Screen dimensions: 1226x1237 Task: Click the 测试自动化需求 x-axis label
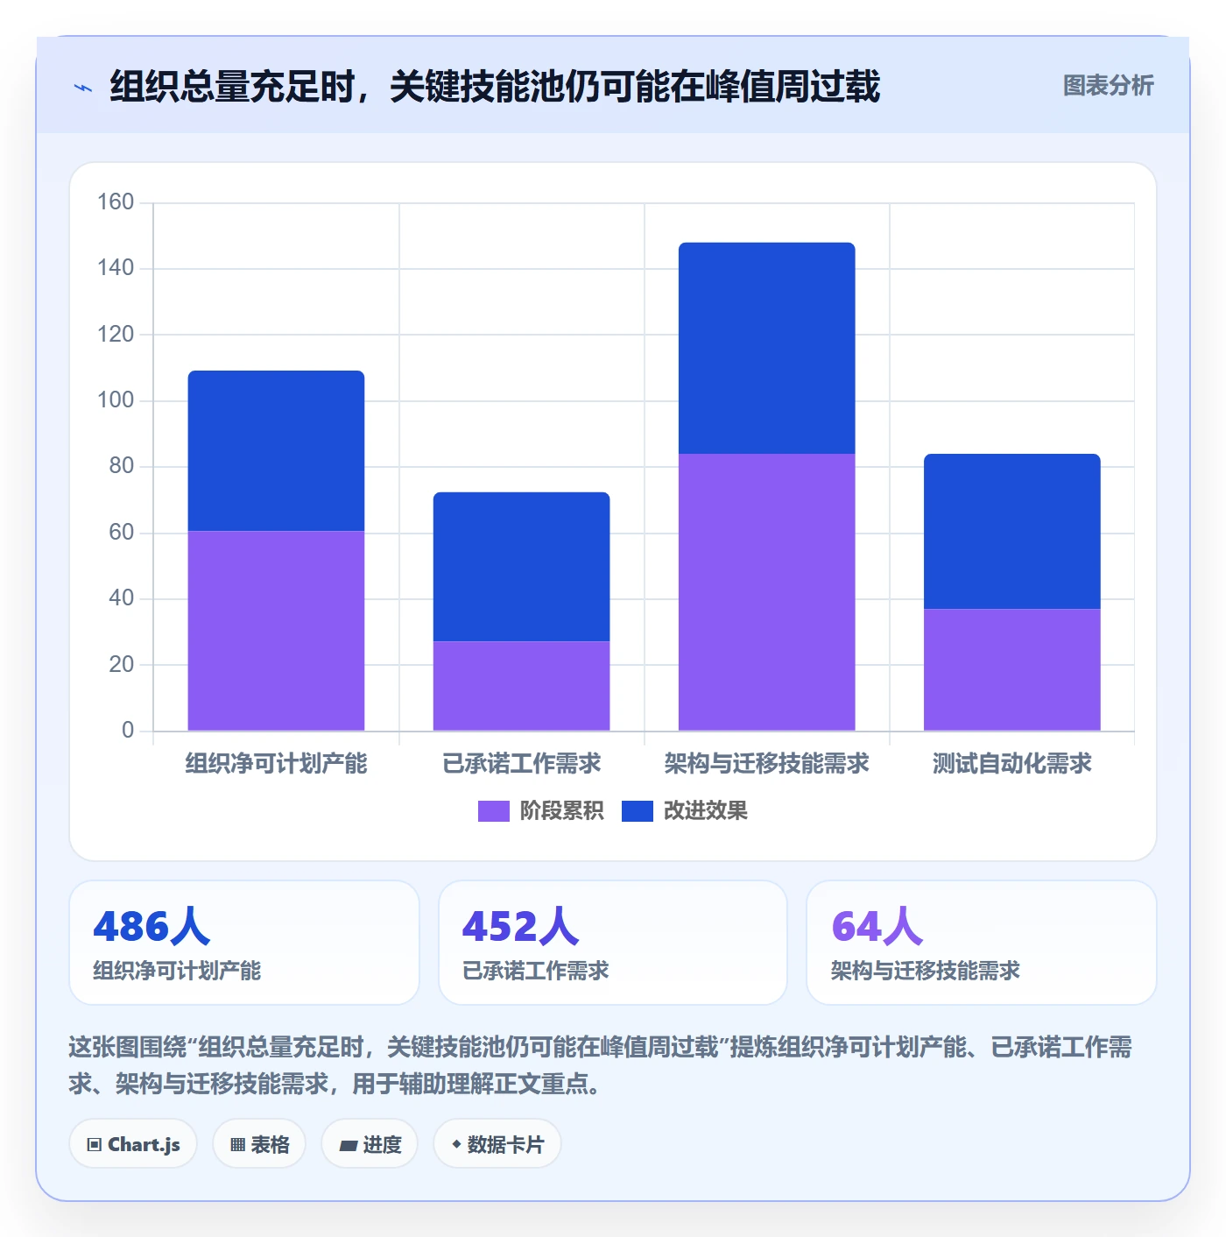pyautogui.click(x=1011, y=764)
